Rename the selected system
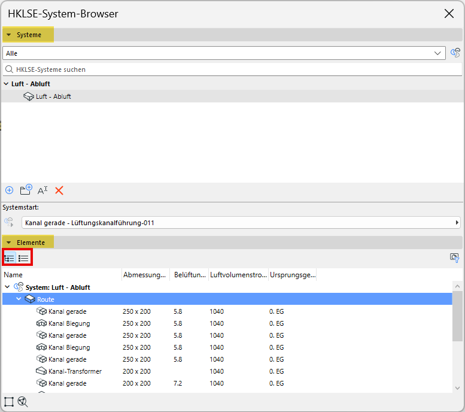This screenshot has height=412, width=465. point(42,190)
